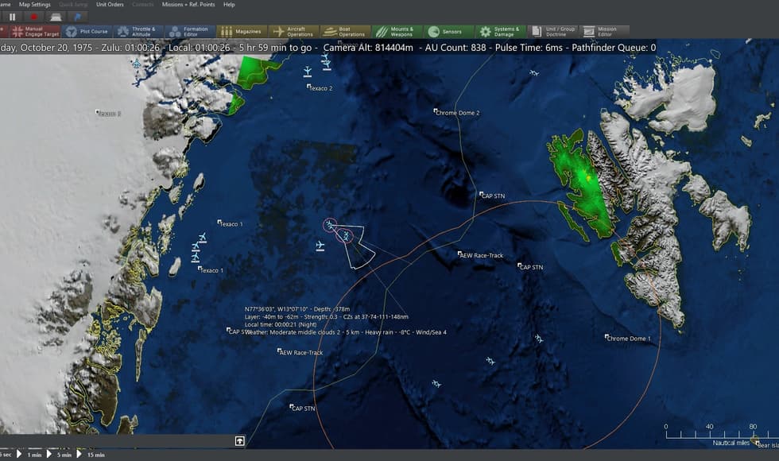
Task: Click the Zulu: 01:00:26 time text
Action: click(x=130, y=48)
